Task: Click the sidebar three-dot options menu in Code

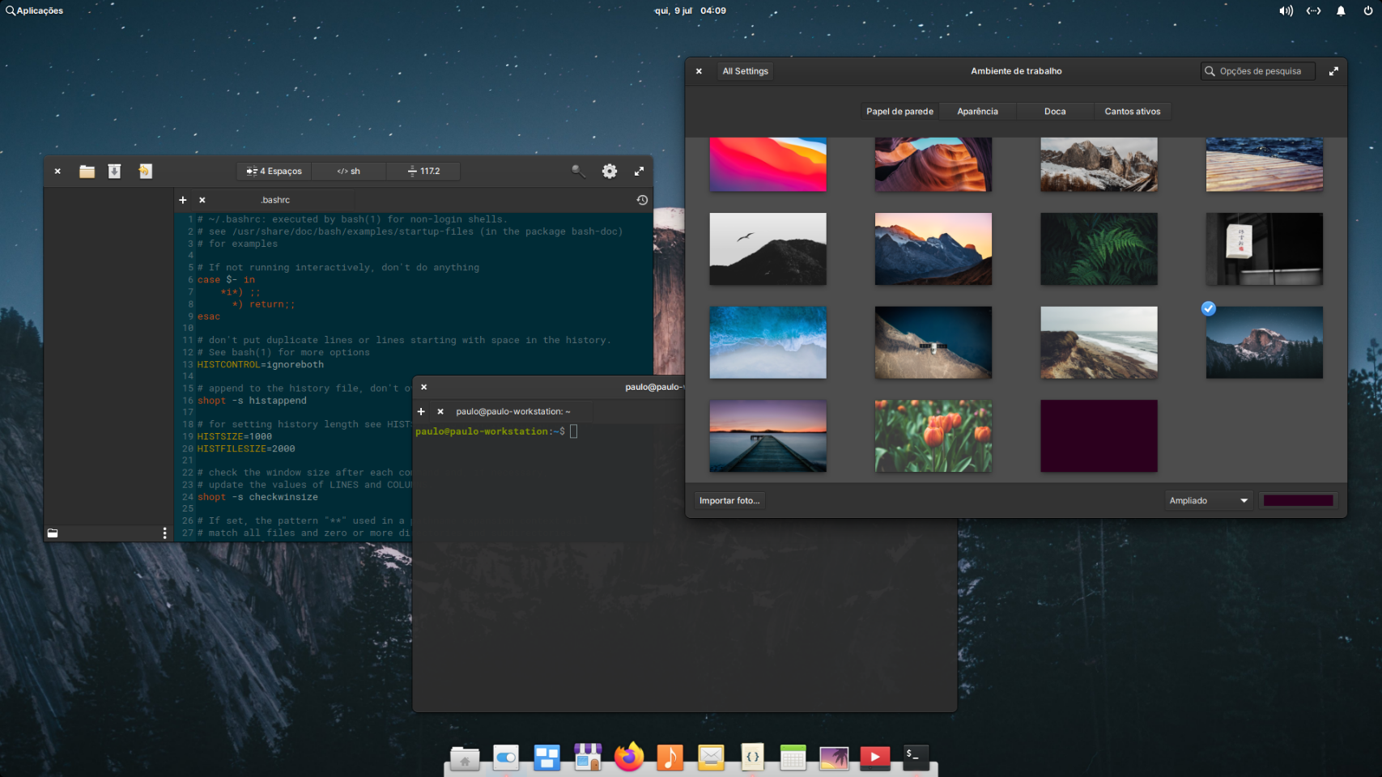Action: 164,533
